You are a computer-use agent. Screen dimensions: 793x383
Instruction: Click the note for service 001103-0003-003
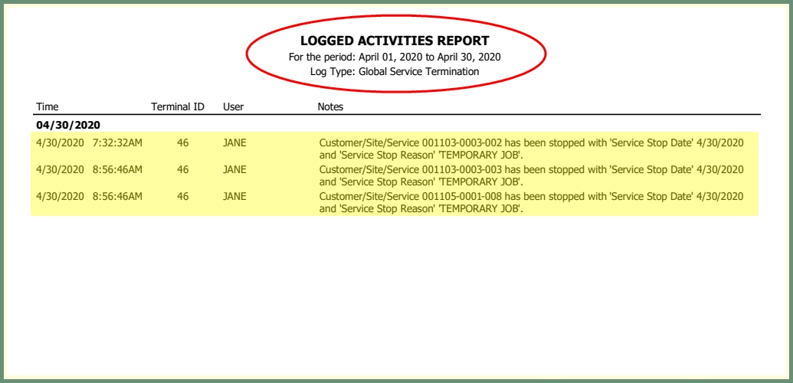532,175
